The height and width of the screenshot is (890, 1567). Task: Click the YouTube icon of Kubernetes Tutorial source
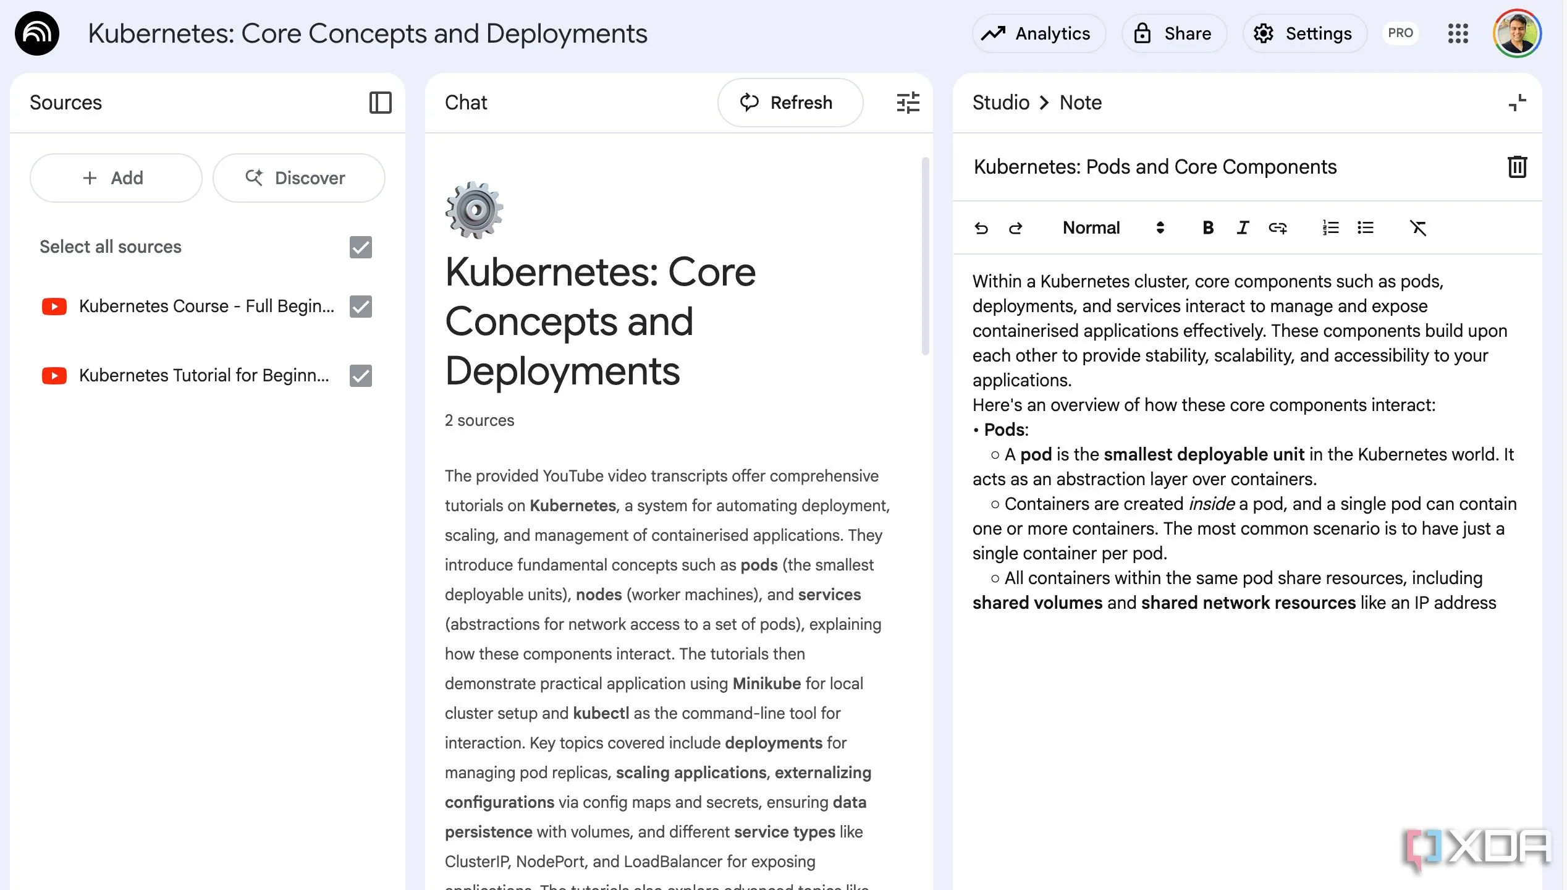click(x=54, y=376)
